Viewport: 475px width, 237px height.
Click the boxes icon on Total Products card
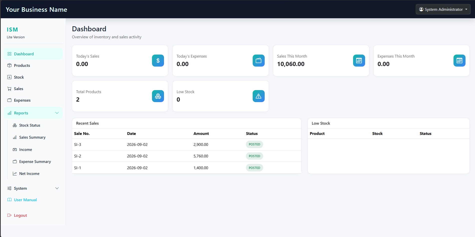(158, 96)
